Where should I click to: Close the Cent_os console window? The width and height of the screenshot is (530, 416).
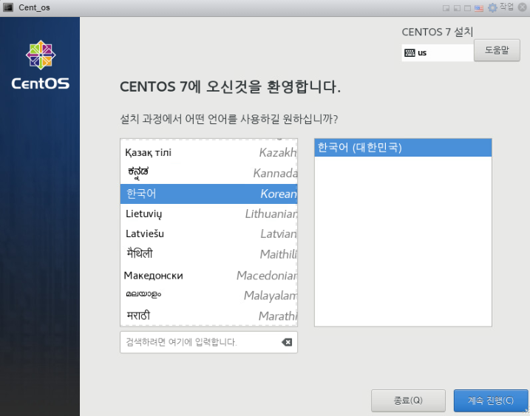[522, 7]
